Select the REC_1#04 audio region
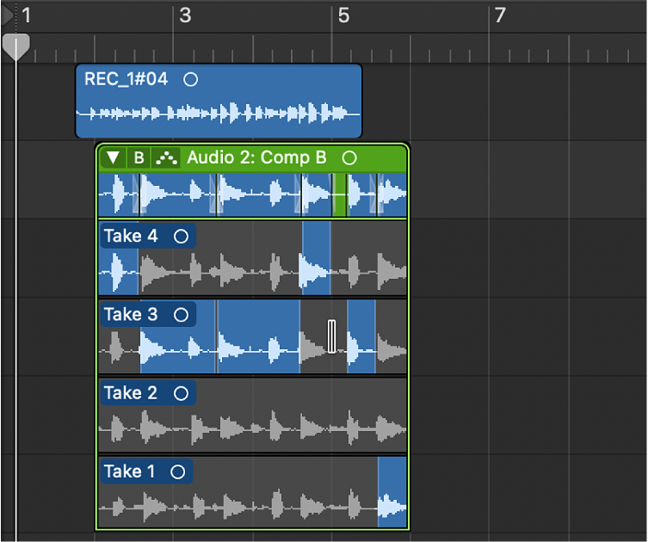This screenshot has width=648, height=542. pos(219,101)
